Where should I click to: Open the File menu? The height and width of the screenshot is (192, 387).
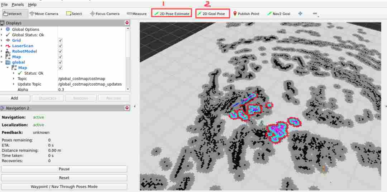(4, 4)
